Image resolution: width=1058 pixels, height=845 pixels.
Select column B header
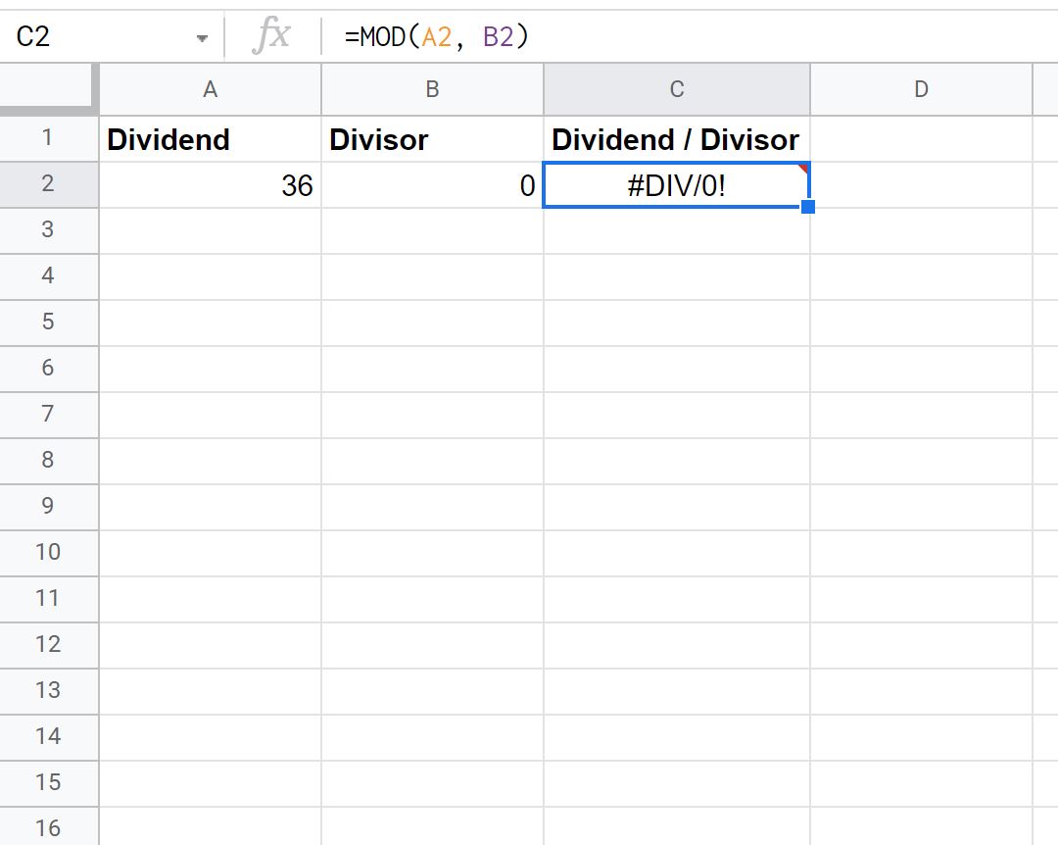click(433, 89)
